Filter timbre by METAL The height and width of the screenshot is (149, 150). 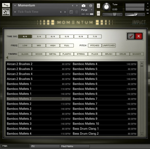tap(53, 54)
